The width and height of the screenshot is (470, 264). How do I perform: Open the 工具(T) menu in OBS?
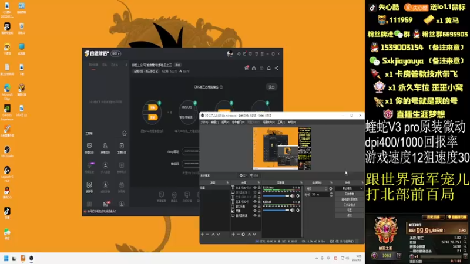point(281,122)
